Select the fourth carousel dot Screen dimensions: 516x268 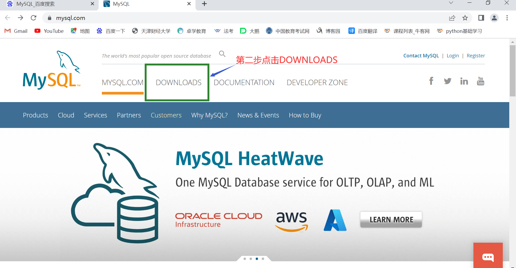click(x=263, y=259)
